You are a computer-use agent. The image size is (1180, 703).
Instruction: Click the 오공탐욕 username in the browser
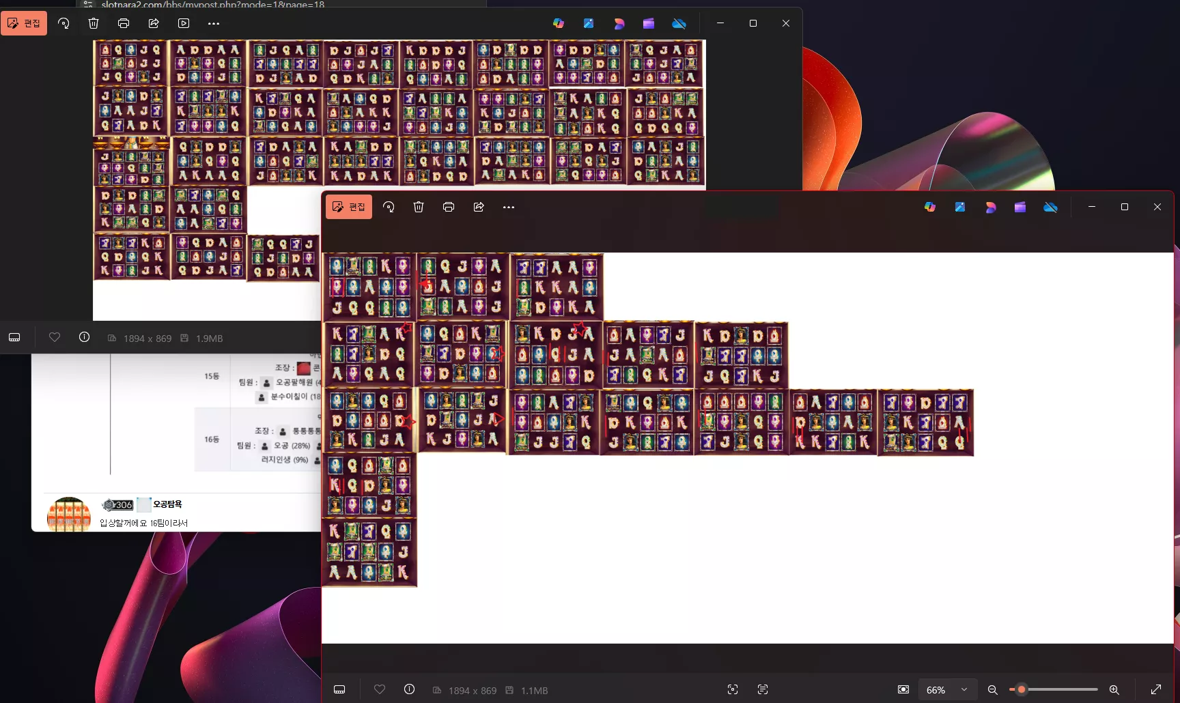pyautogui.click(x=167, y=504)
